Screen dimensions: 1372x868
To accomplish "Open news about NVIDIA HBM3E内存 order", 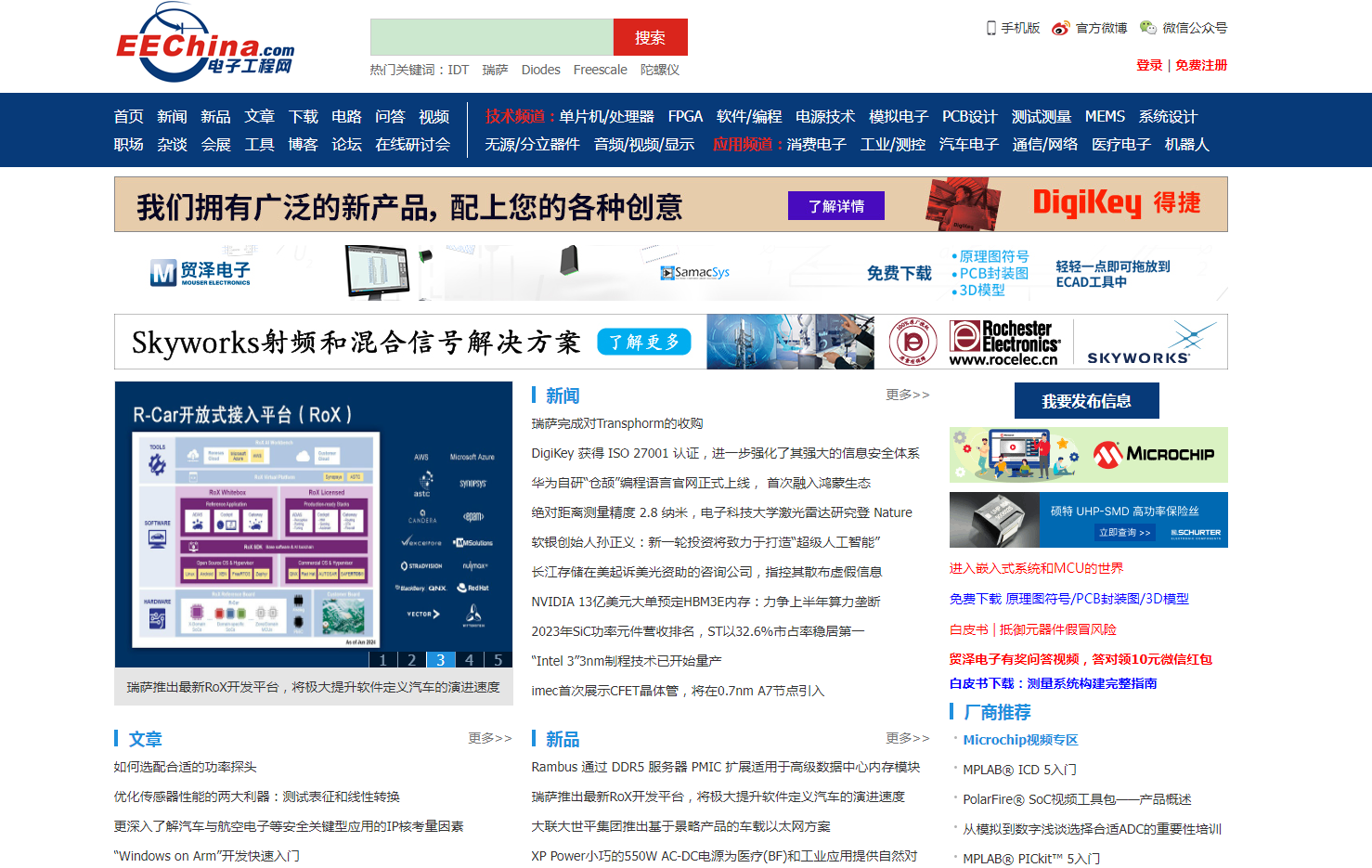I will 705,602.
